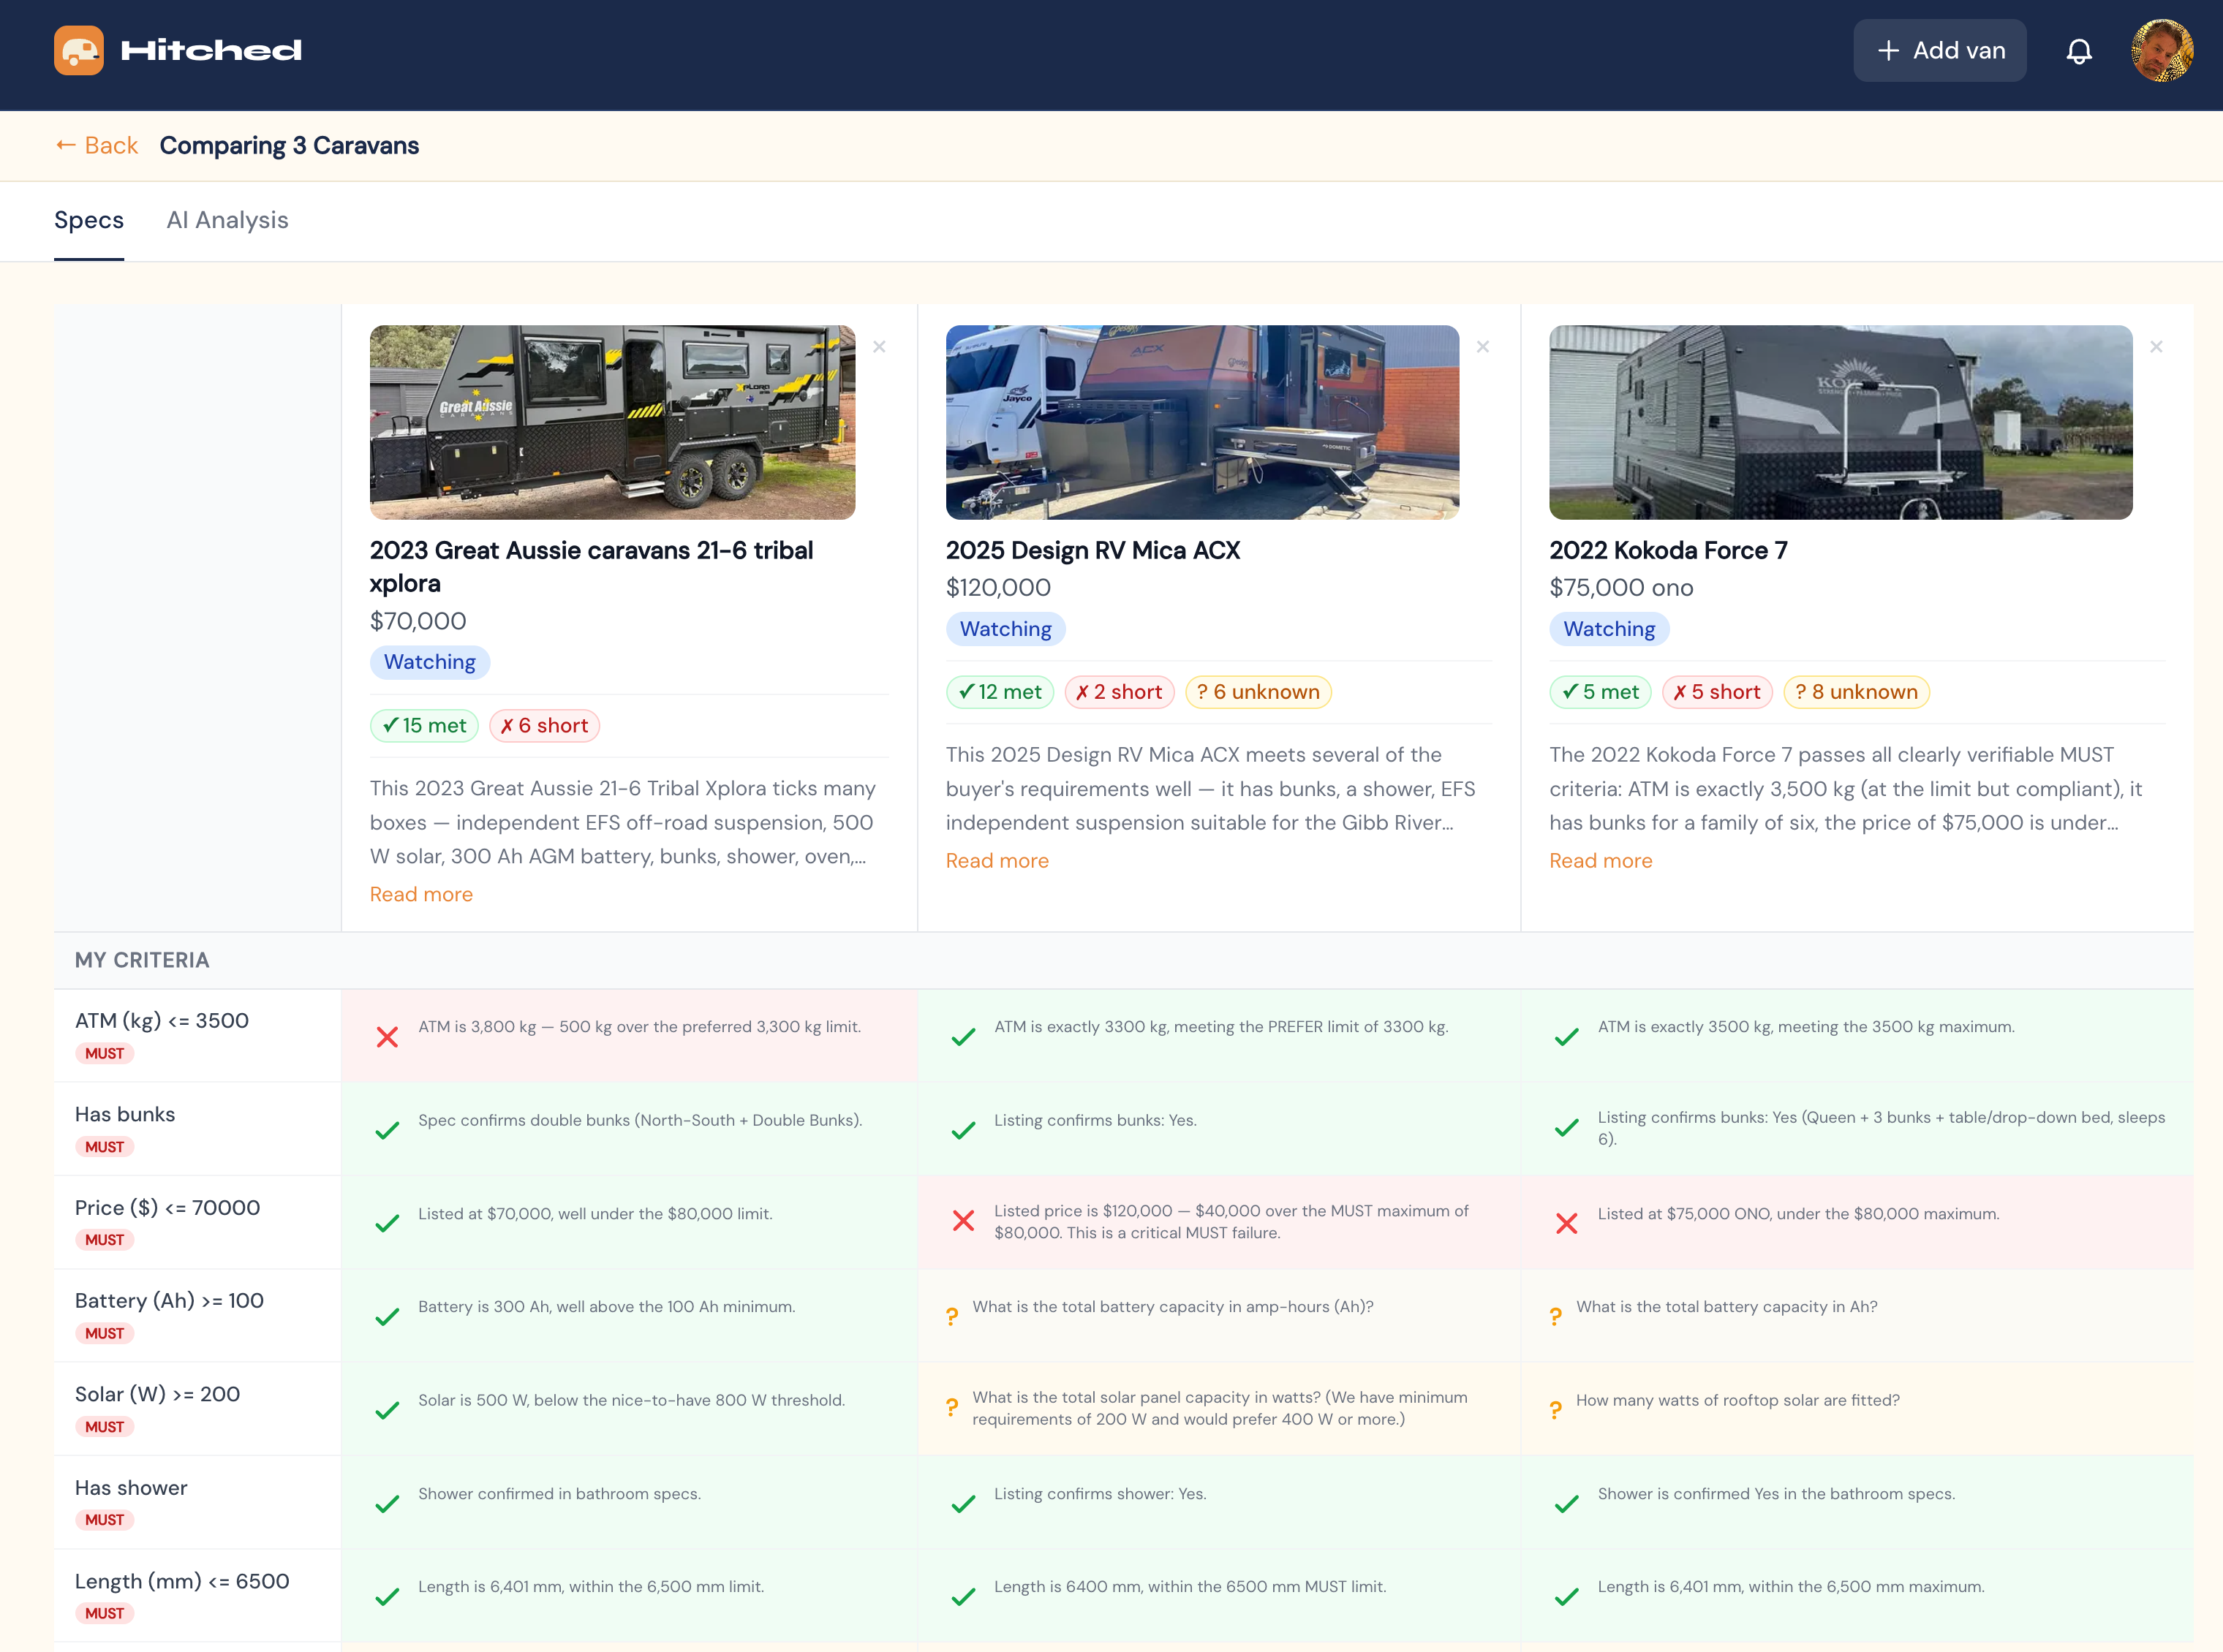
Task: Switch to the AI Analysis tab
Action: (x=227, y=220)
